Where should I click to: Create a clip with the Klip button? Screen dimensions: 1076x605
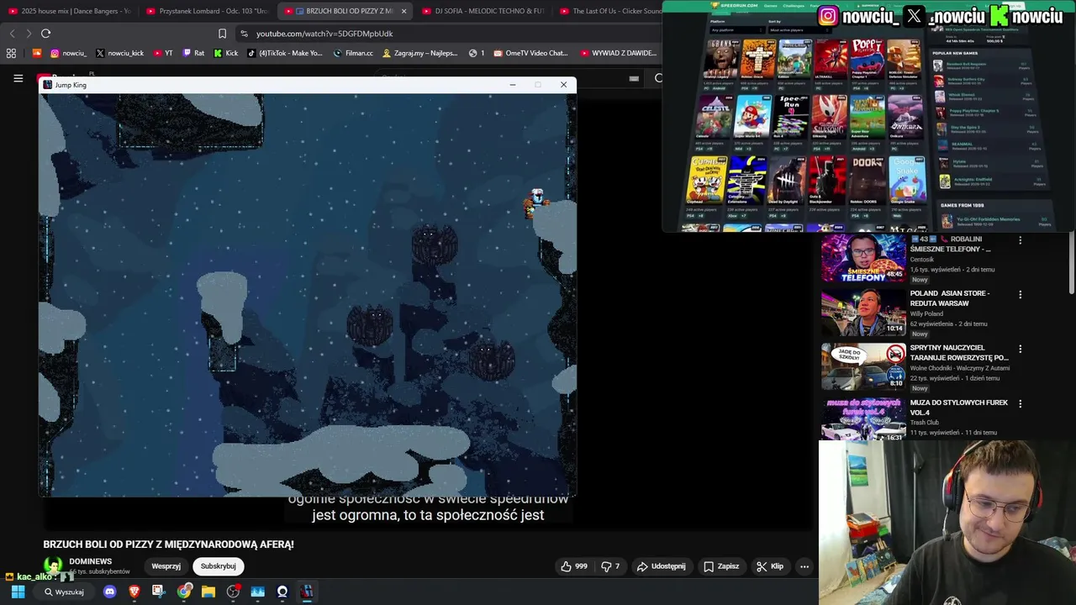(770, 566)
